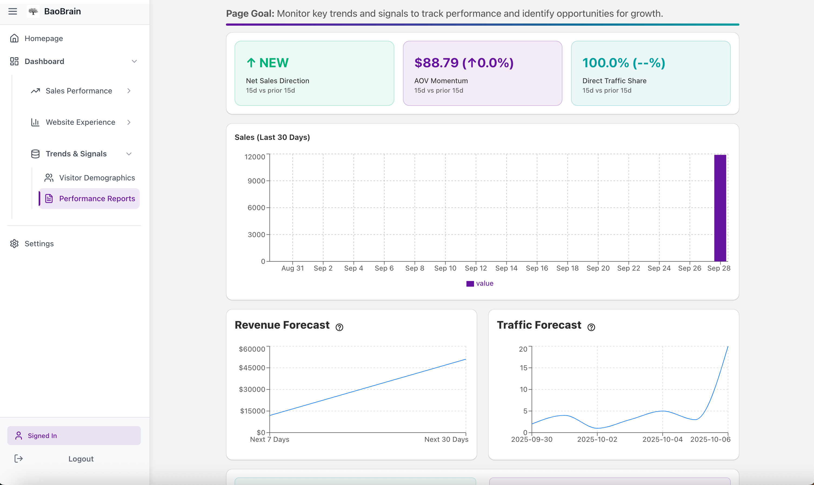
Task: Open the Revenue Forecast help icon
Action: [339, 327]
